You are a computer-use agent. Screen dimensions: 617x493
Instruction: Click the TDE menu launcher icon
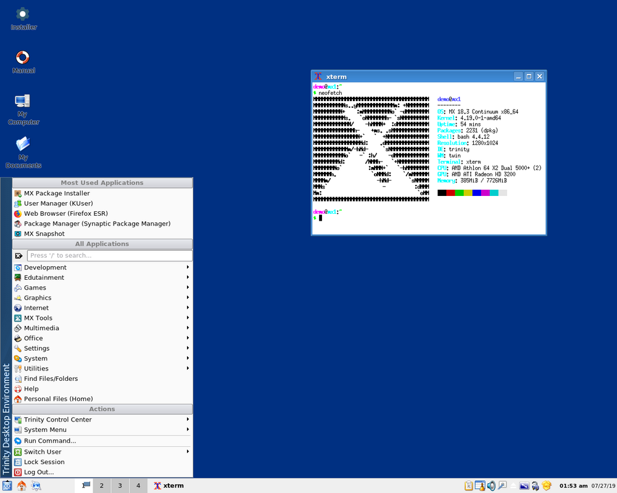7,486
